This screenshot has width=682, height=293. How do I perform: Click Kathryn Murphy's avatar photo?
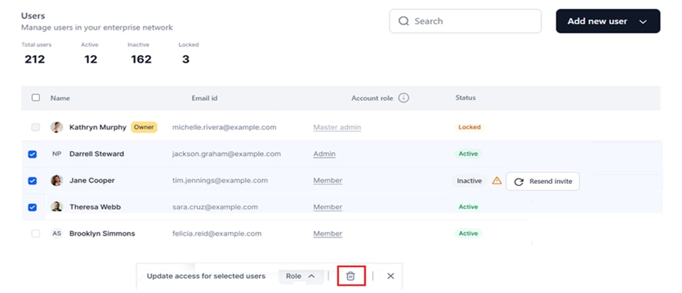click(x=57, y=127)
